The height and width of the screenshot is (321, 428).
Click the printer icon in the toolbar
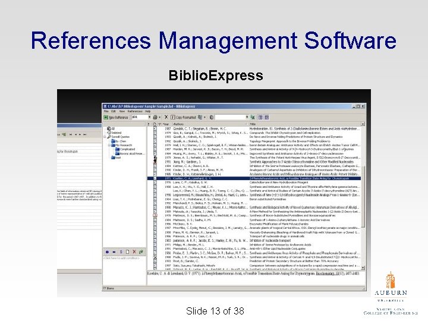[x=155, y=117]
